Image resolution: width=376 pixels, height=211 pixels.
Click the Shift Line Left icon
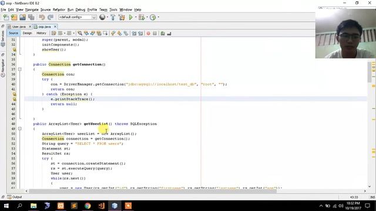134,33
